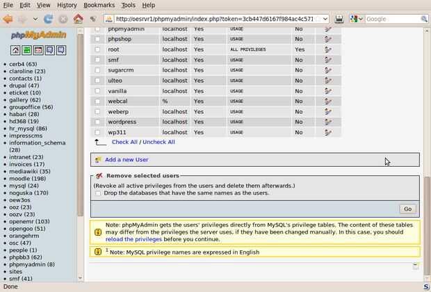Screen dimensions: 431x292
Task: Open the mediawiki (35) database
Action: 30,172
